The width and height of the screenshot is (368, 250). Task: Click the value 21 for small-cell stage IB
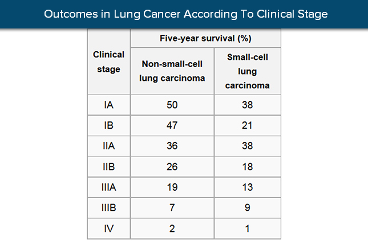(x=247, y=125)
